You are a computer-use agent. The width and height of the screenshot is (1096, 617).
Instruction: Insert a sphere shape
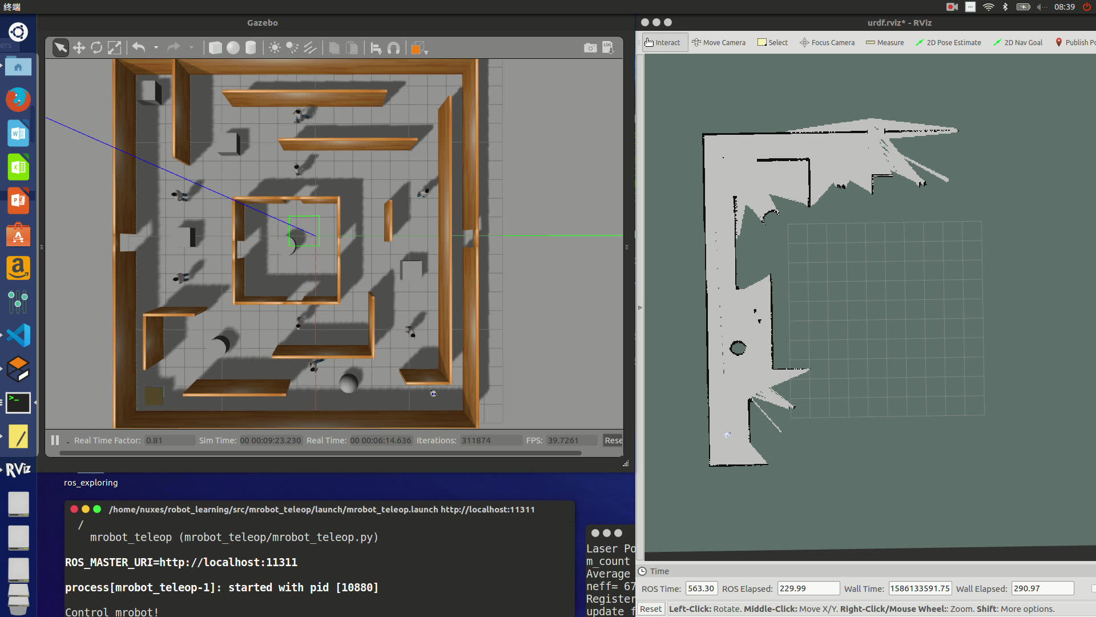pos(233,48)
